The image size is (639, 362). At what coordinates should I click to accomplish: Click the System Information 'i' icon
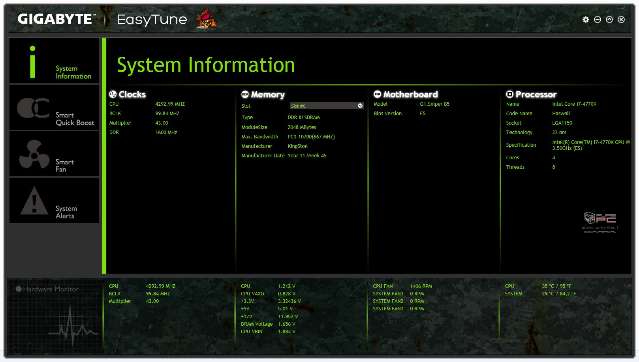32,62
